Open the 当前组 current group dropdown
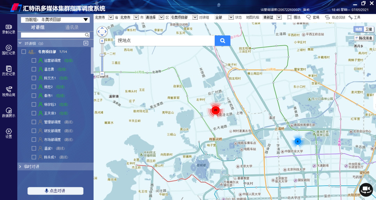 tap(85, 20)
